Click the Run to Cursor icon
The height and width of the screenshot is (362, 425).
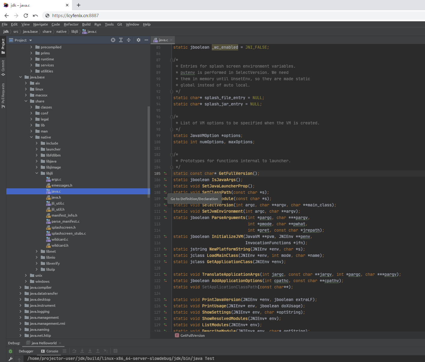(106, 351)
